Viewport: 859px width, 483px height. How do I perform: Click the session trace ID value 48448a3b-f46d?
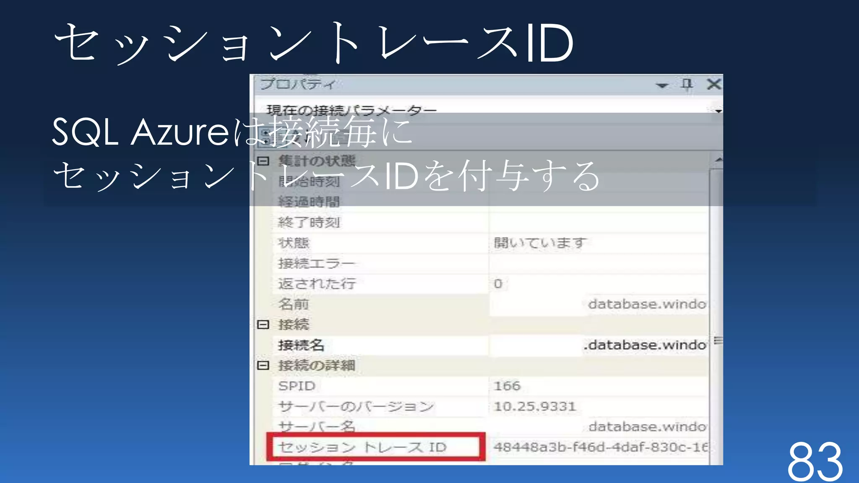coord(601,447)
